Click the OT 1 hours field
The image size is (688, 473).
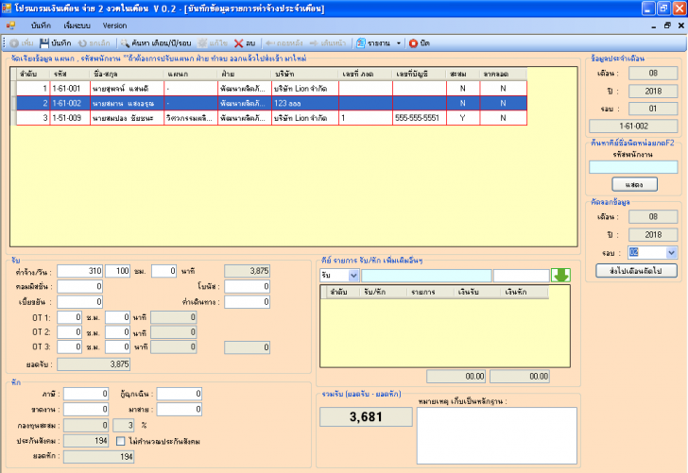pyautogui.click(x=69, y=317)
